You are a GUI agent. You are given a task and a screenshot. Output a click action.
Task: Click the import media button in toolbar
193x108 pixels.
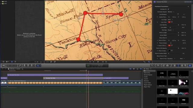click(x=4, y=66)
